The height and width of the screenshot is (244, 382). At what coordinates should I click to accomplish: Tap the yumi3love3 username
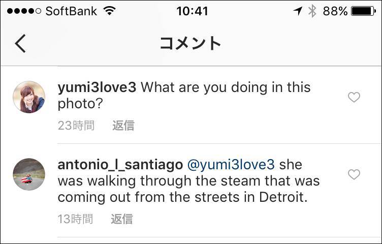(x=97, y=87)
